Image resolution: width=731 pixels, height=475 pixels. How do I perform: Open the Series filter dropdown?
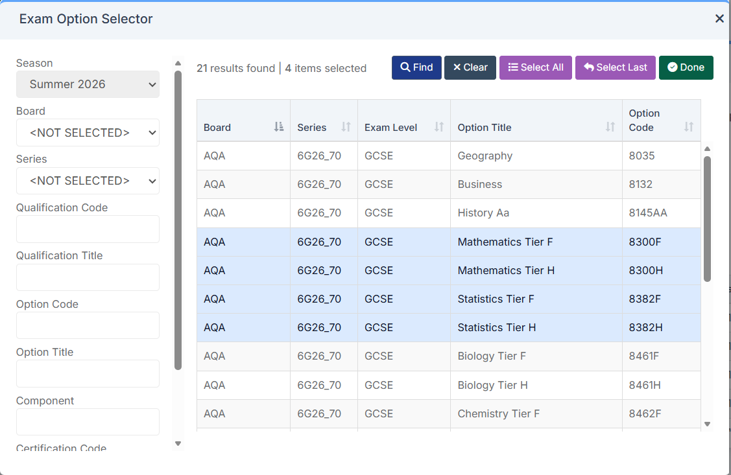(x=88, y=181)
